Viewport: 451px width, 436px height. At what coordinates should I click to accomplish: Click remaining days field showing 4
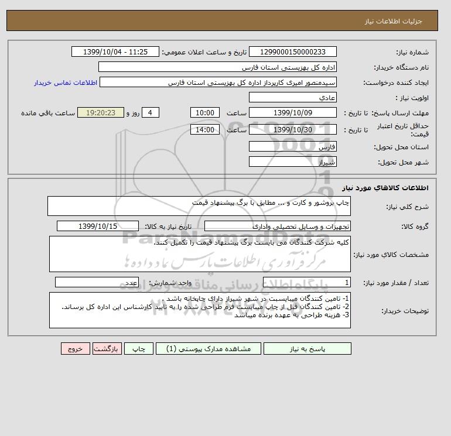click(x=151, y=113)
